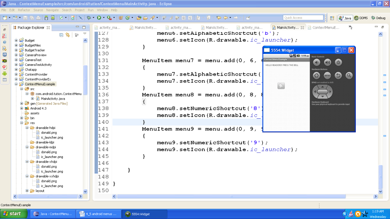Image resolution: width=390 pixels, height=219 pixels.
Task: Click the Debug bug icon in toolbar
Action: tap(89, 18)
